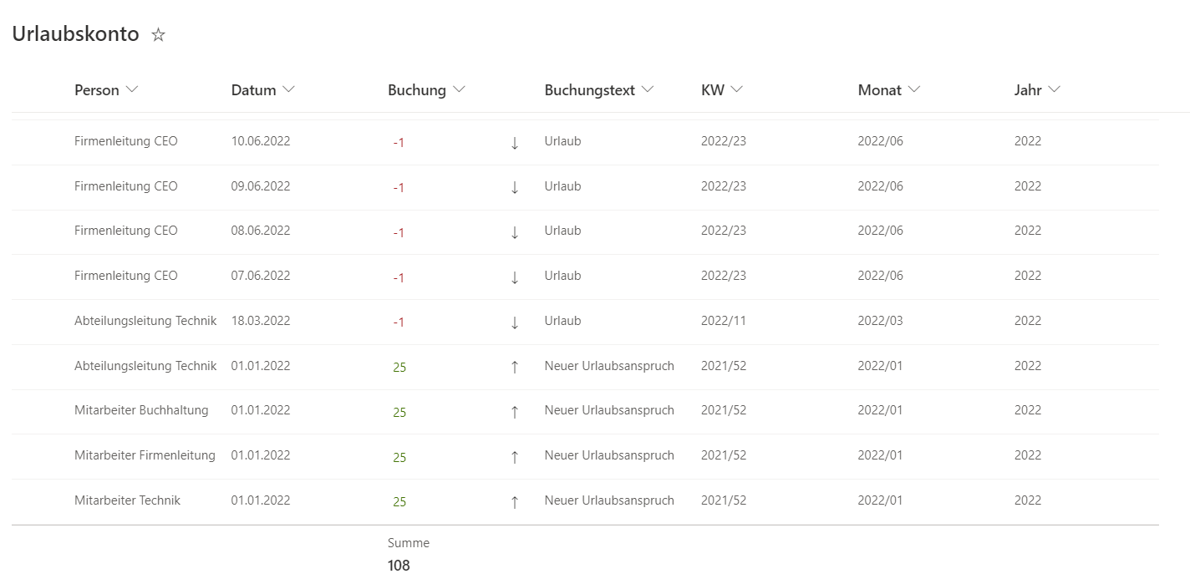The image size is (1190, 584).
Task: Click Mitarbeiter Firmenleitung person entry
Action: pyautogui.click(x=145, y=455)
